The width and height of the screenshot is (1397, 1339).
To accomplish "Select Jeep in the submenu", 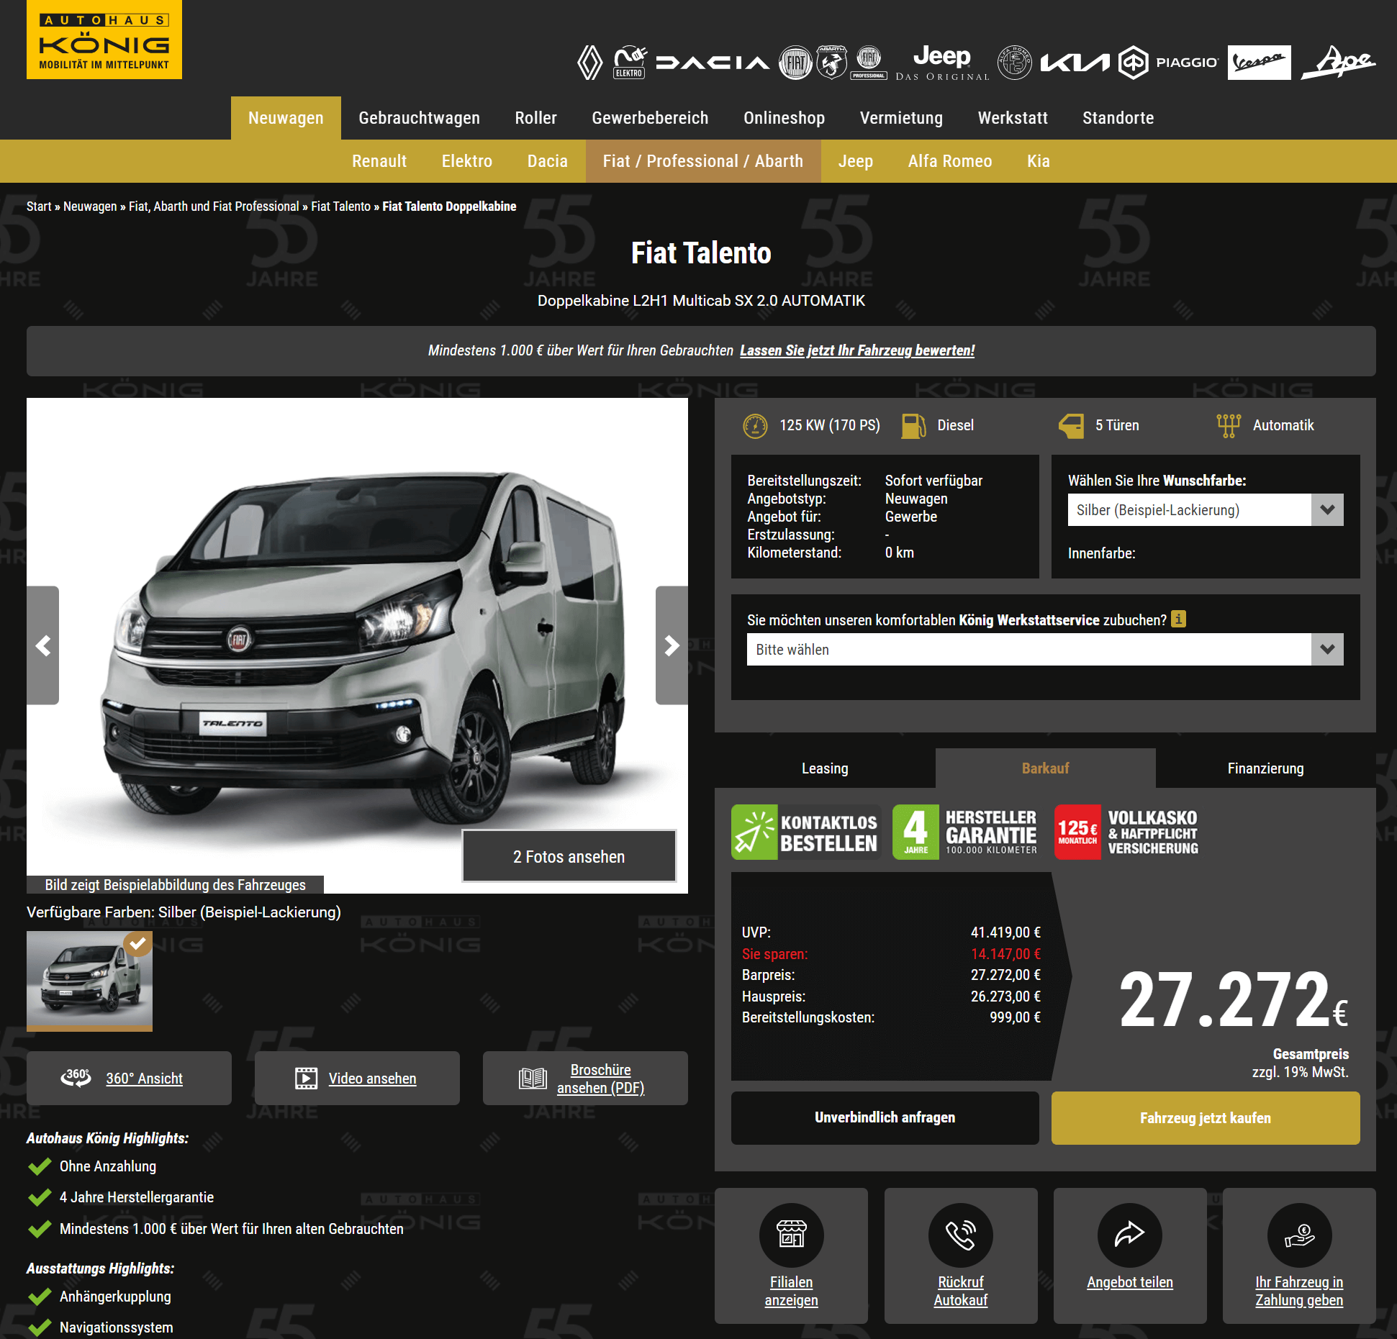I will click(856, 161).
